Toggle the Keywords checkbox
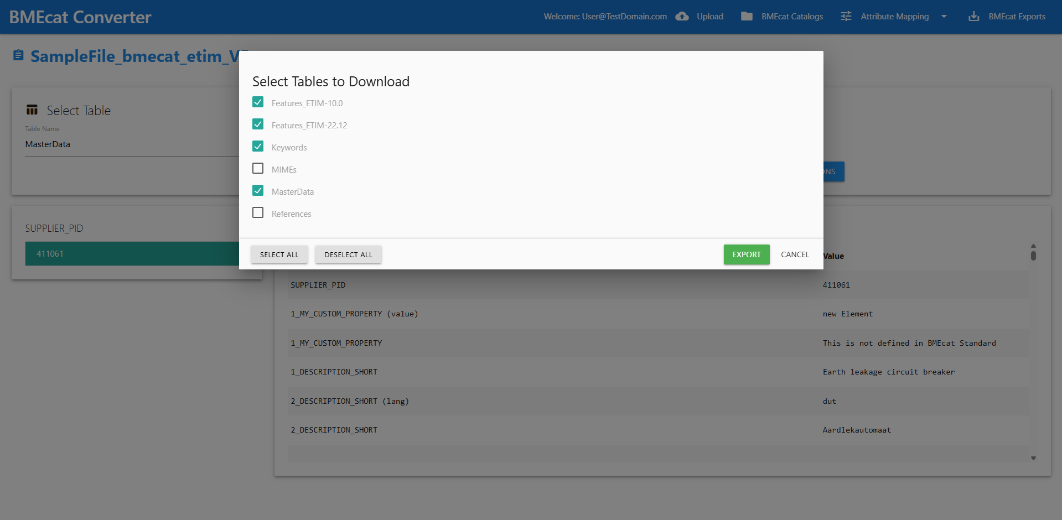 (x=258, y=146)
